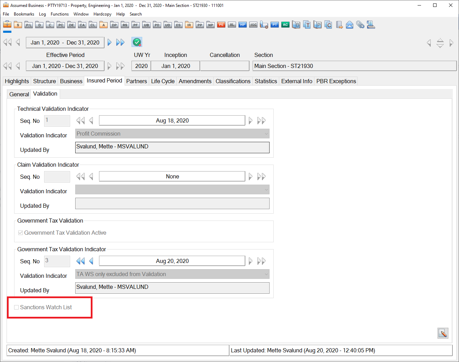Toggle Government Tax Validation Active checkbox
Image resolution: width=459 pixels, height=362 pixels.
tap(20, 233)
